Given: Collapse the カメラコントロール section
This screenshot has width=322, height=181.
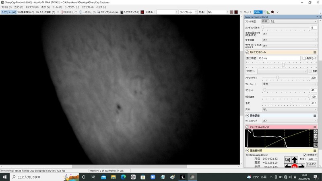Looking at the screenshot, I should 247,52.
